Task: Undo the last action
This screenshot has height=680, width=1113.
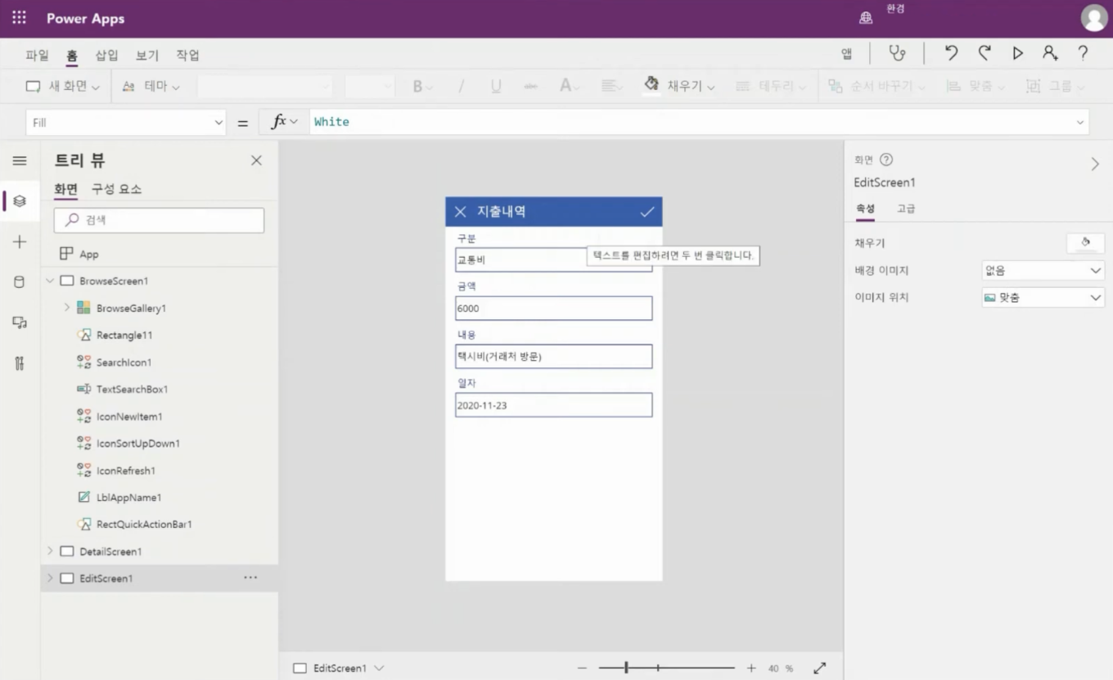Action: click(x=951, y=53)
